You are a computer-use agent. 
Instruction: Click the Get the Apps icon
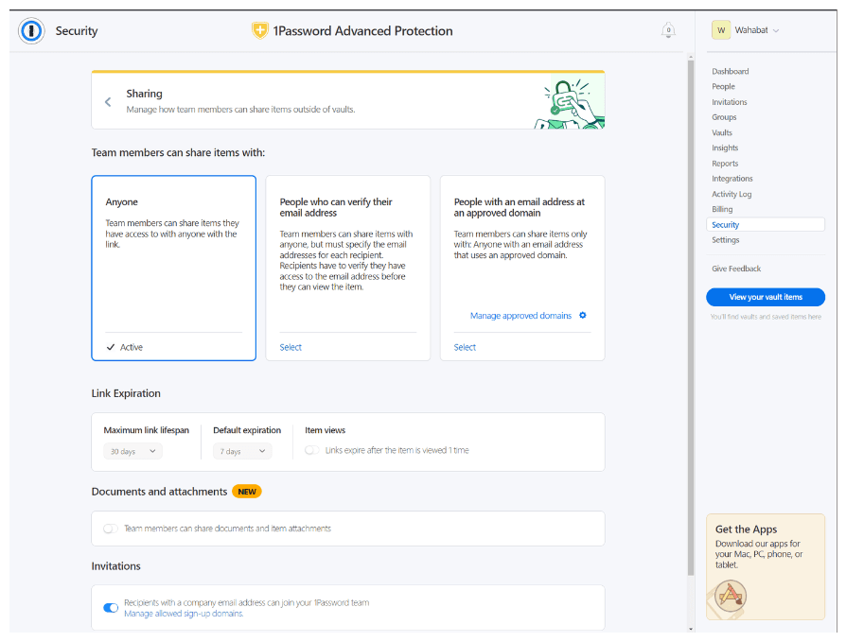click(731, 595)
